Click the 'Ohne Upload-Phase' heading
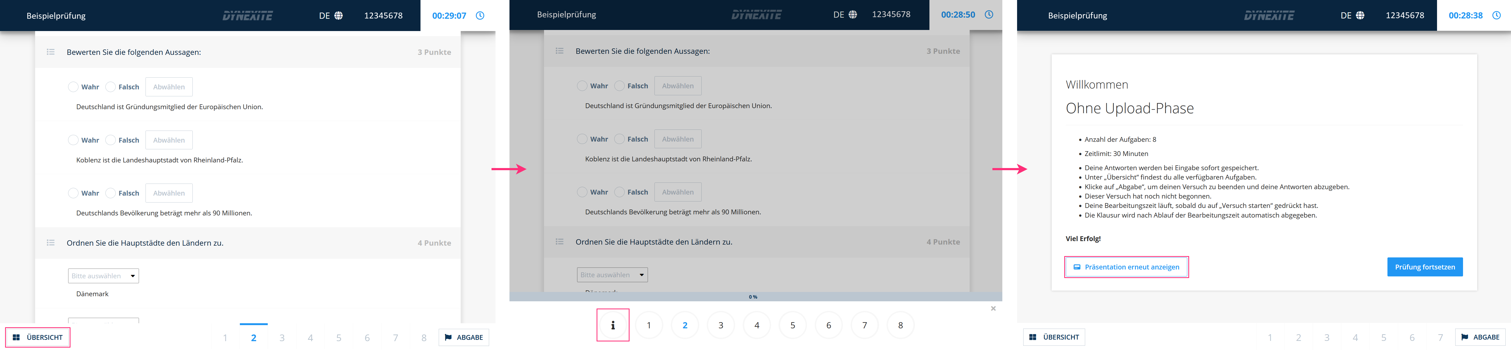The image size is (1511, 350). [1130, 108]
